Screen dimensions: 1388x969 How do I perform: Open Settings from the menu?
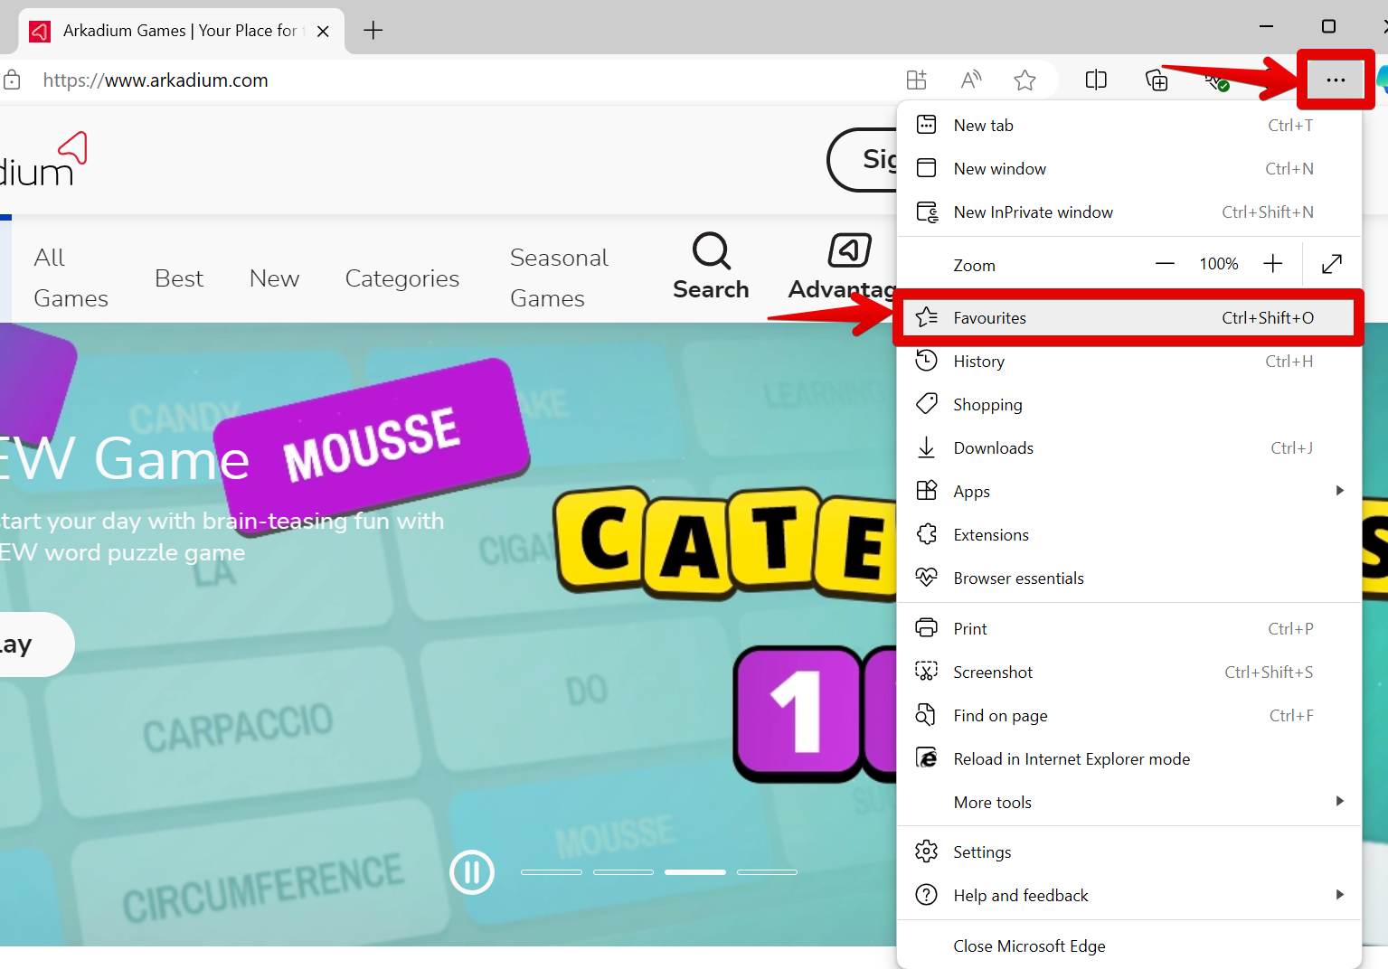tap(1129, 852)
